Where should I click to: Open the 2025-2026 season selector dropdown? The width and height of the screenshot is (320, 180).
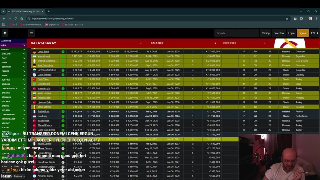[x=244, y=43]
